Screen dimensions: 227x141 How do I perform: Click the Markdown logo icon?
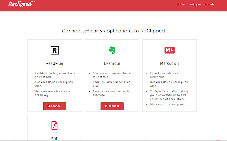pyautogui.click(x=170, y=50)
